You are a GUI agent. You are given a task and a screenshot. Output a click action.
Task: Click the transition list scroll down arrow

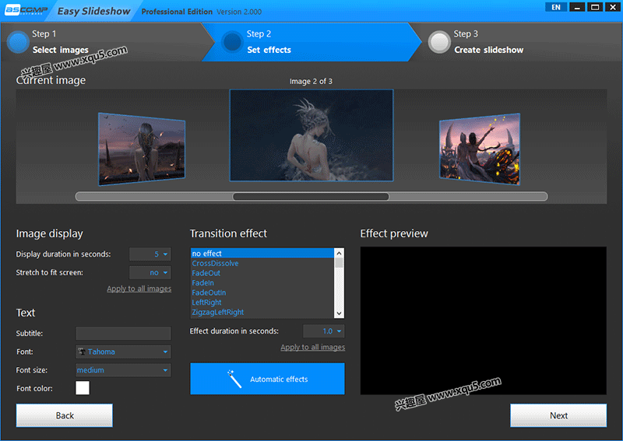click(339, 313)
